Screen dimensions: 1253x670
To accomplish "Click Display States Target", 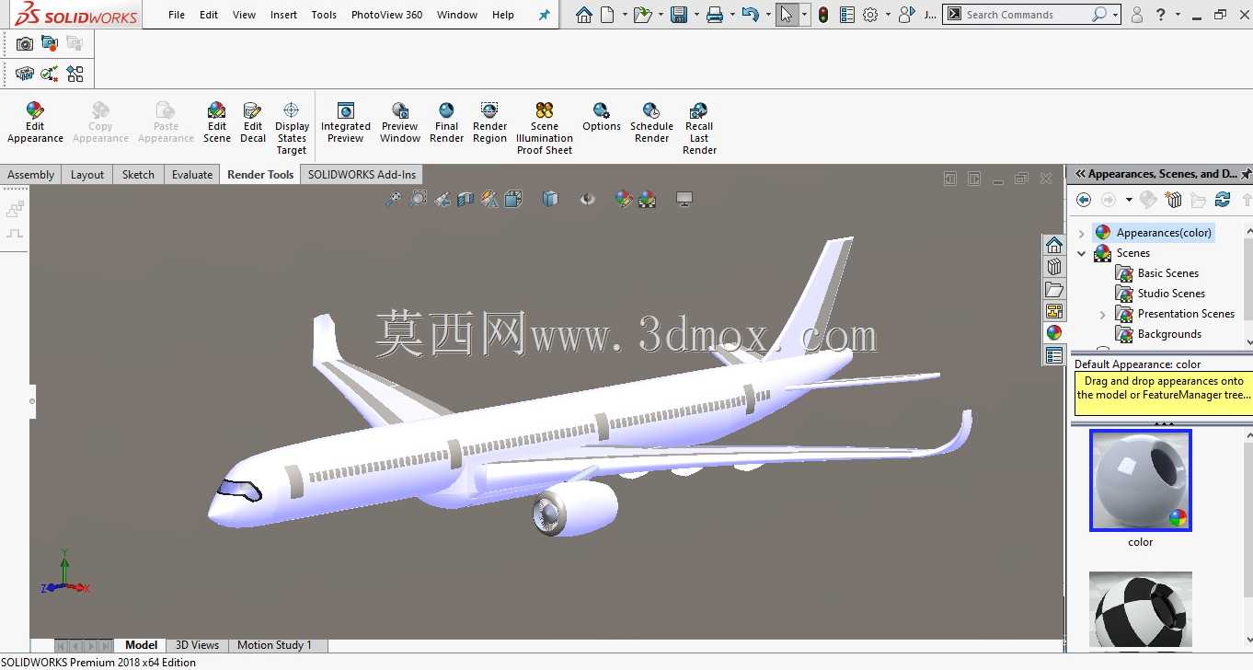I will click(292, 128).
